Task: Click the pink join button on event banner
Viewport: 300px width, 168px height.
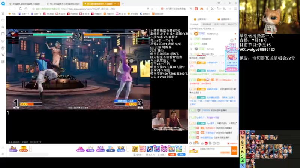Action: 232,70
